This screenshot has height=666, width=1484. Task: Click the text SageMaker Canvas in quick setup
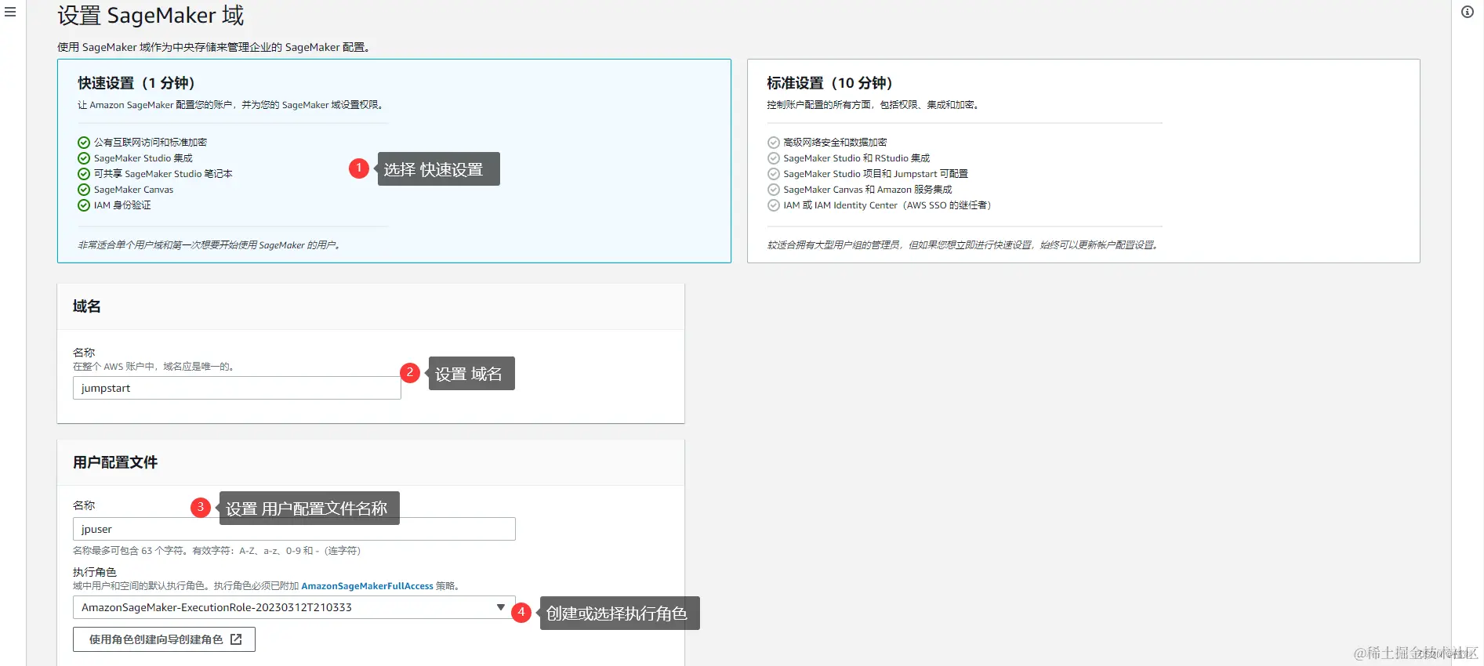(x=133, y=190)
